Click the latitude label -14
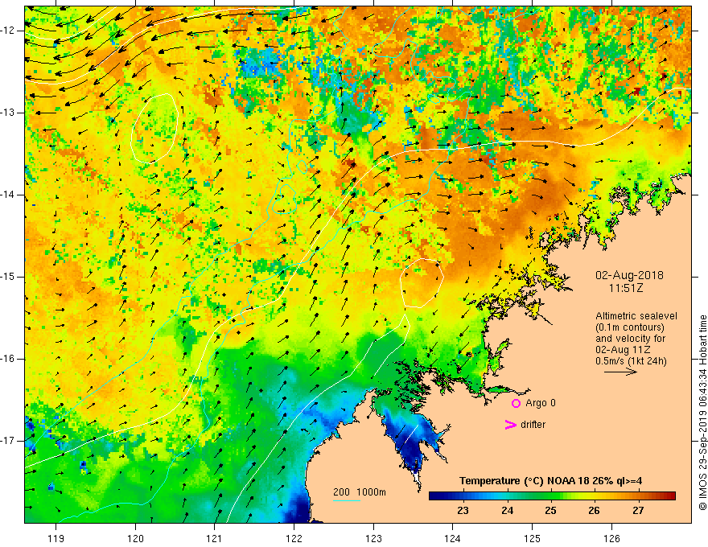The image size is (708, 547). pyautogui.click(x=9, y=195)
